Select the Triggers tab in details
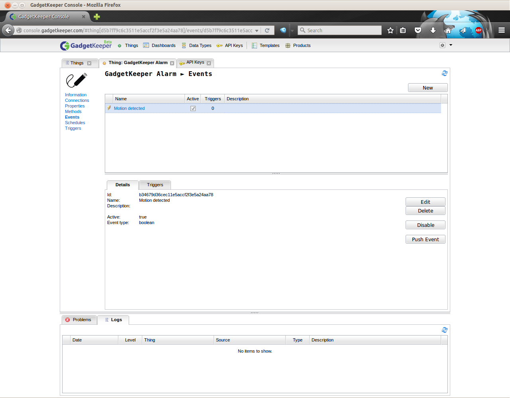 pos(155,185)
